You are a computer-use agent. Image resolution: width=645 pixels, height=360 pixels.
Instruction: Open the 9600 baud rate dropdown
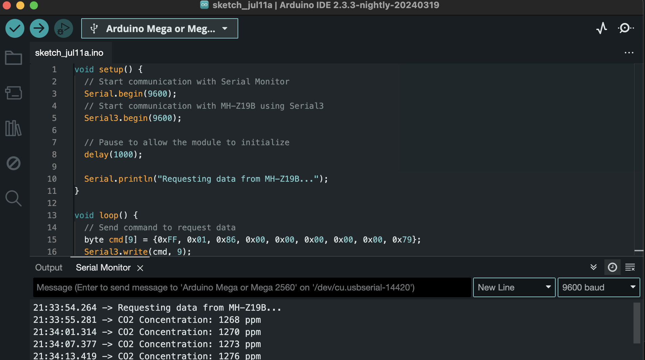(599, 287)
